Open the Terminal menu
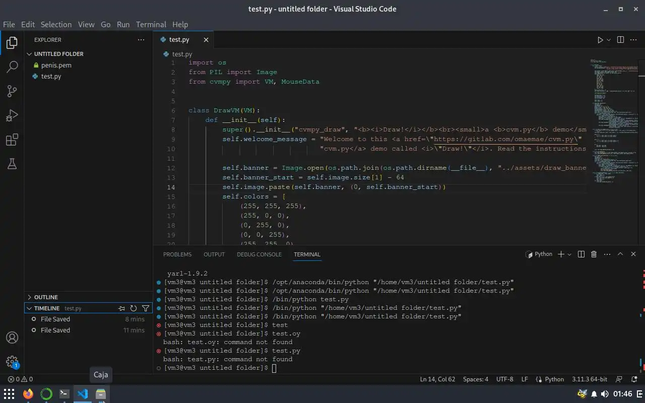 151,24
